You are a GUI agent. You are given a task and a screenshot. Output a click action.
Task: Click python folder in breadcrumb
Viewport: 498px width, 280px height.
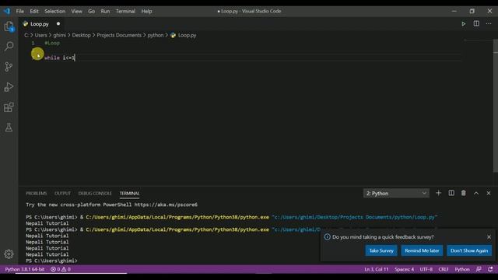click(156, 35)
